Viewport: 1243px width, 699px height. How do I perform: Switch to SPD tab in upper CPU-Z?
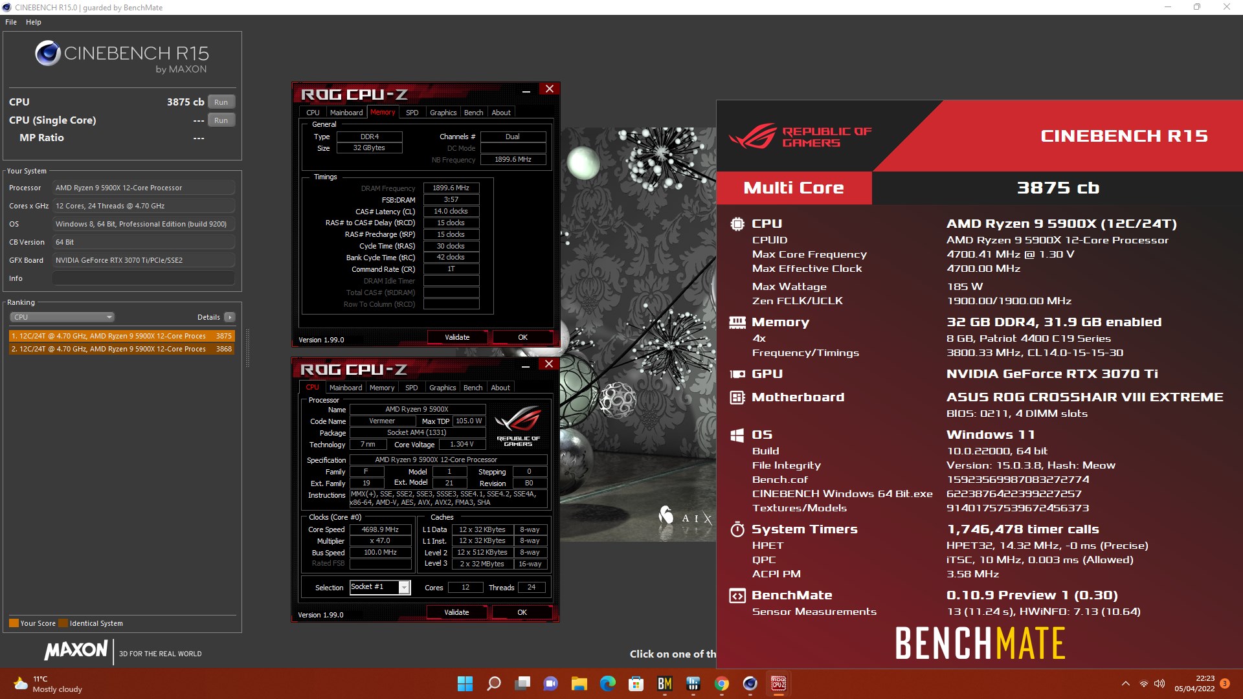pyautogui.click(x=412, y=113)
